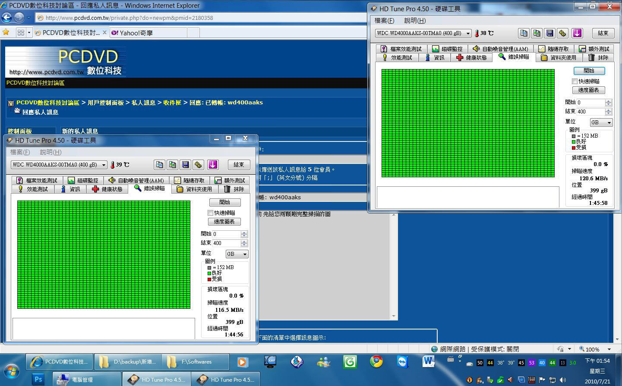
Task: Click the 私人訊息 breadcrumb link
Action: pyautogui.click(x=143, y=103)
